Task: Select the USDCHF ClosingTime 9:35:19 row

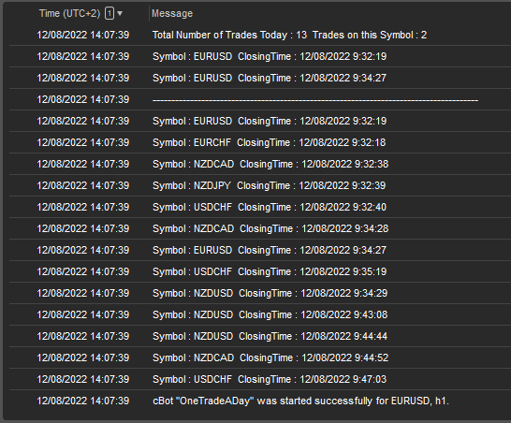Action: (260, 271)
